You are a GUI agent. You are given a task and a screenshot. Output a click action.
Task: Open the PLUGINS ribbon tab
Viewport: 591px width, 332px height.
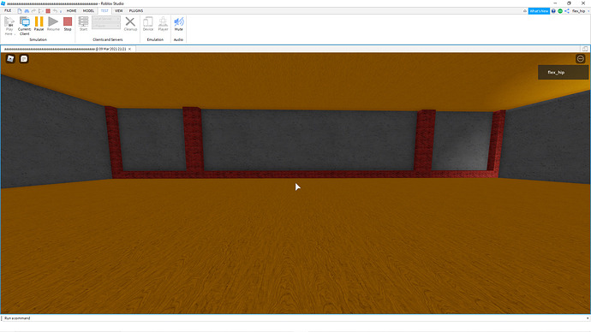tap(136, 11)
